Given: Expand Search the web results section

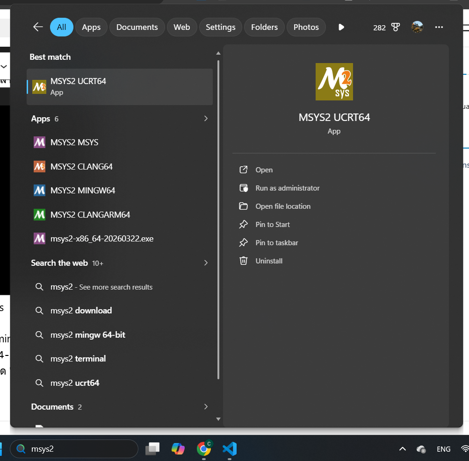Looking at the screenshot, I should [206, 263].
